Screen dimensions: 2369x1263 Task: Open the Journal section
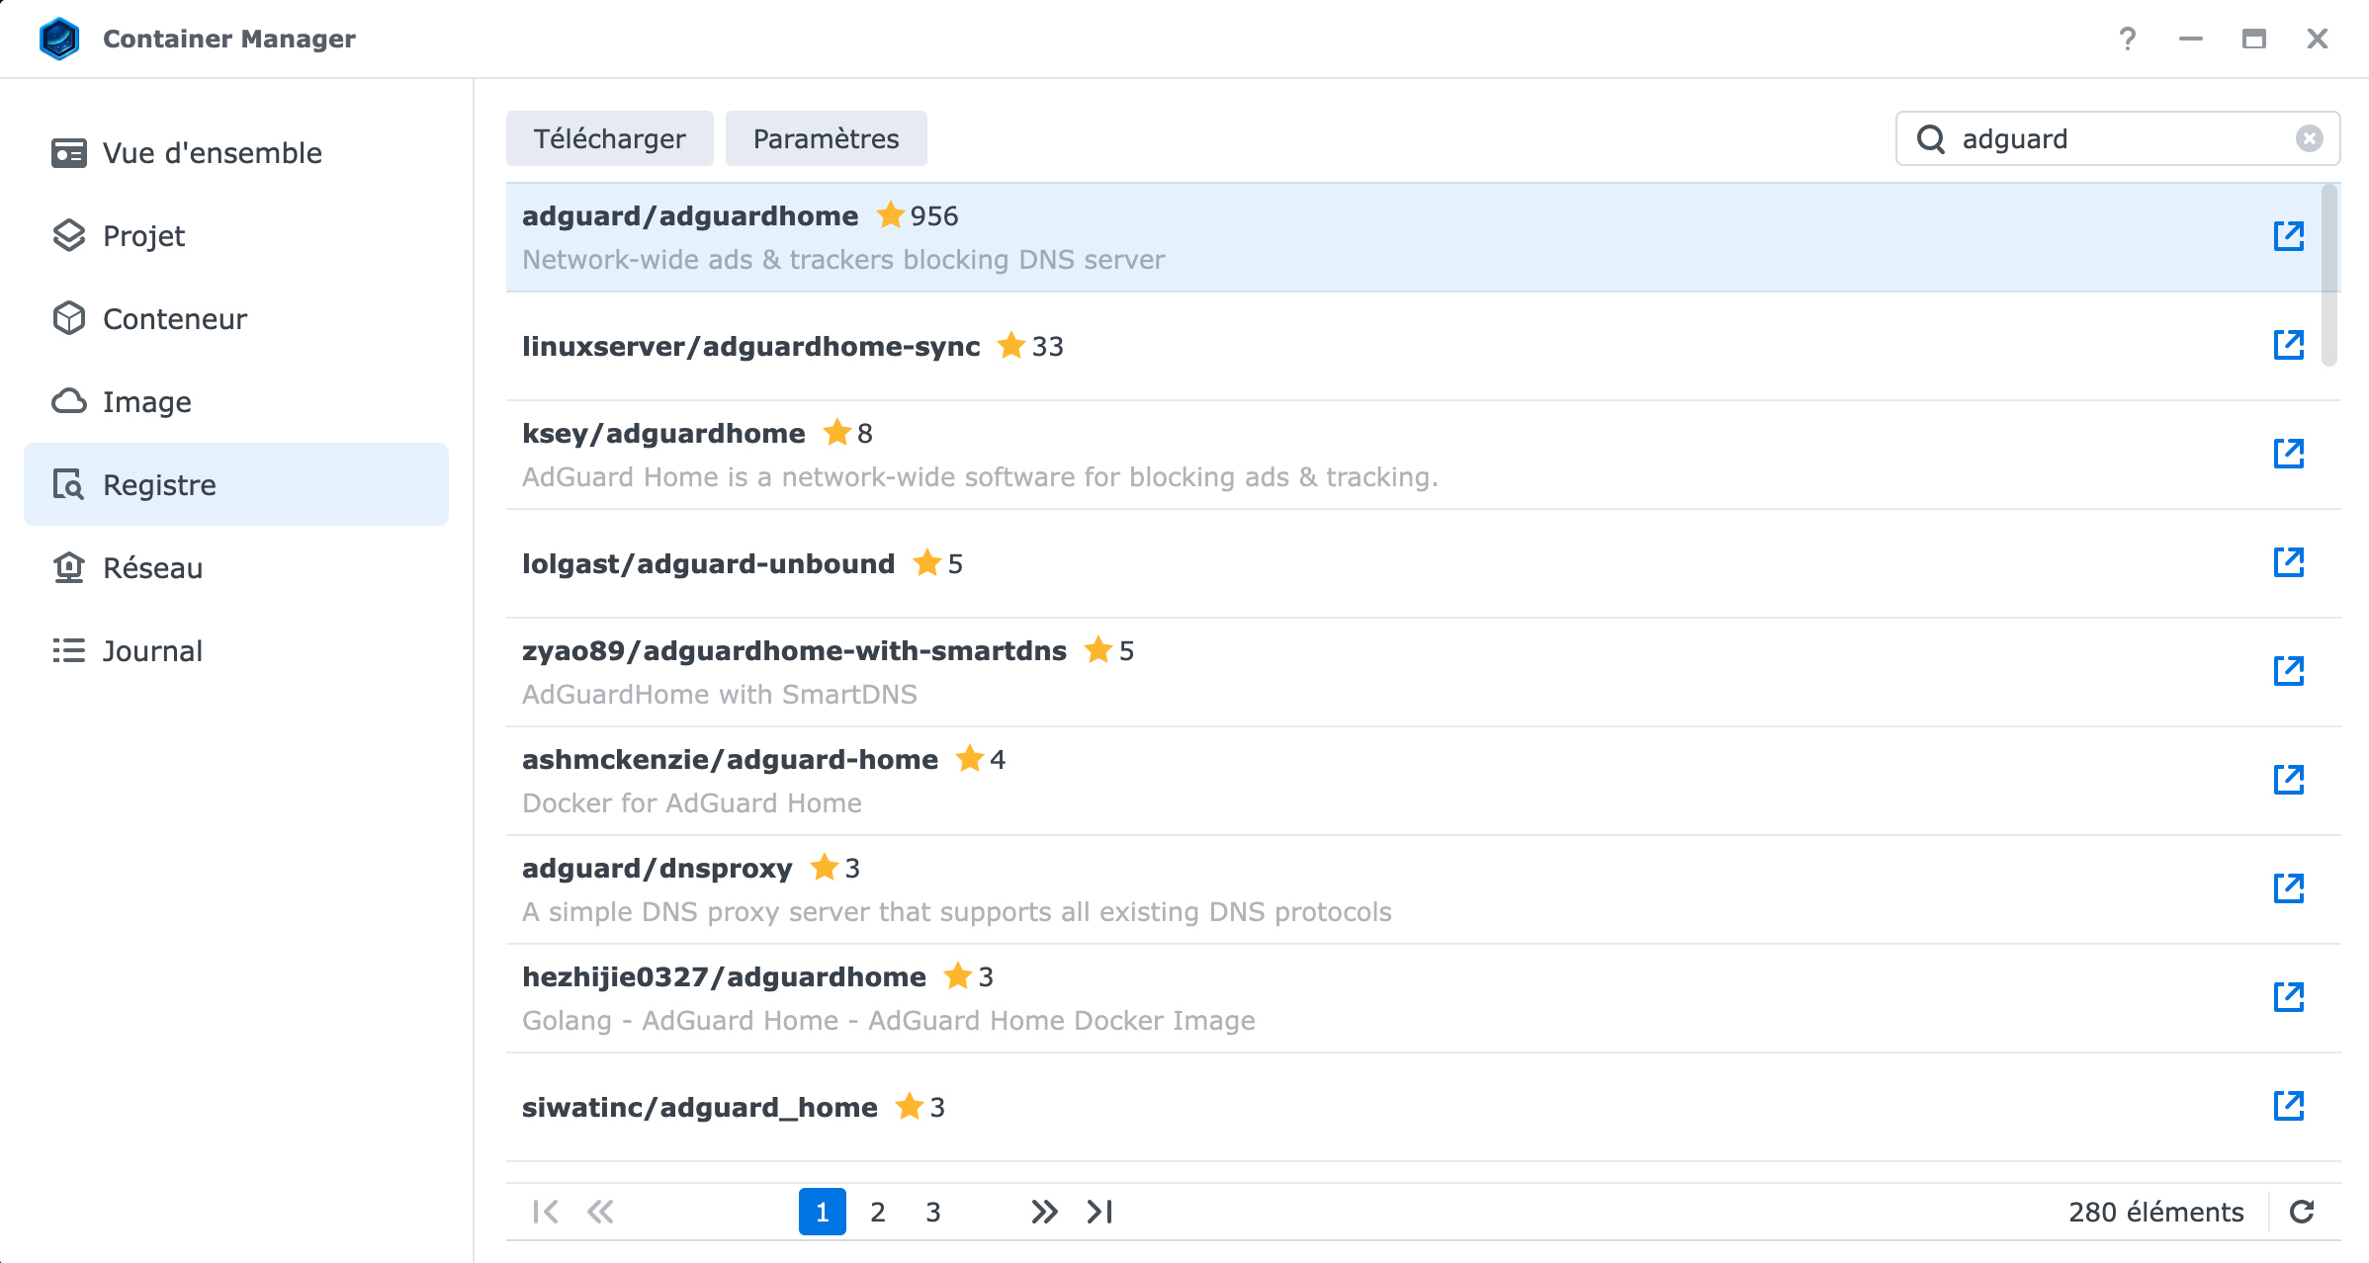point(236,651)
